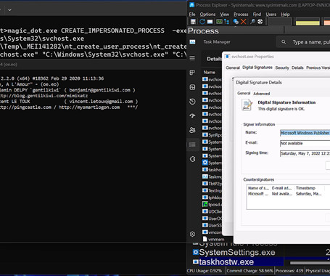Click the Signing time field
Image resolution: width=330 pixels, height=276 pixels.
[x=305, y=153]
